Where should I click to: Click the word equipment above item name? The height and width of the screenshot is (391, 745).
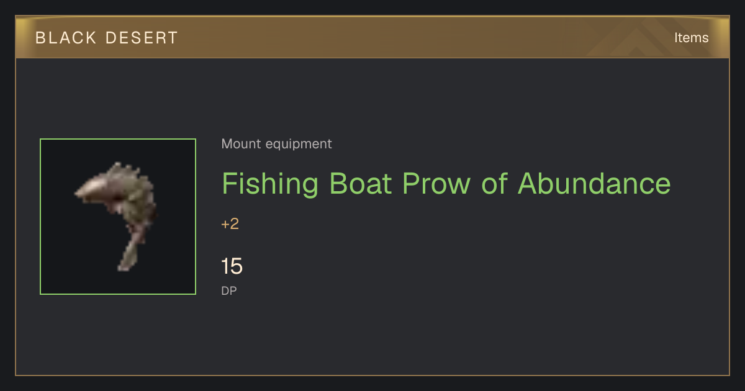pos(299,145)
